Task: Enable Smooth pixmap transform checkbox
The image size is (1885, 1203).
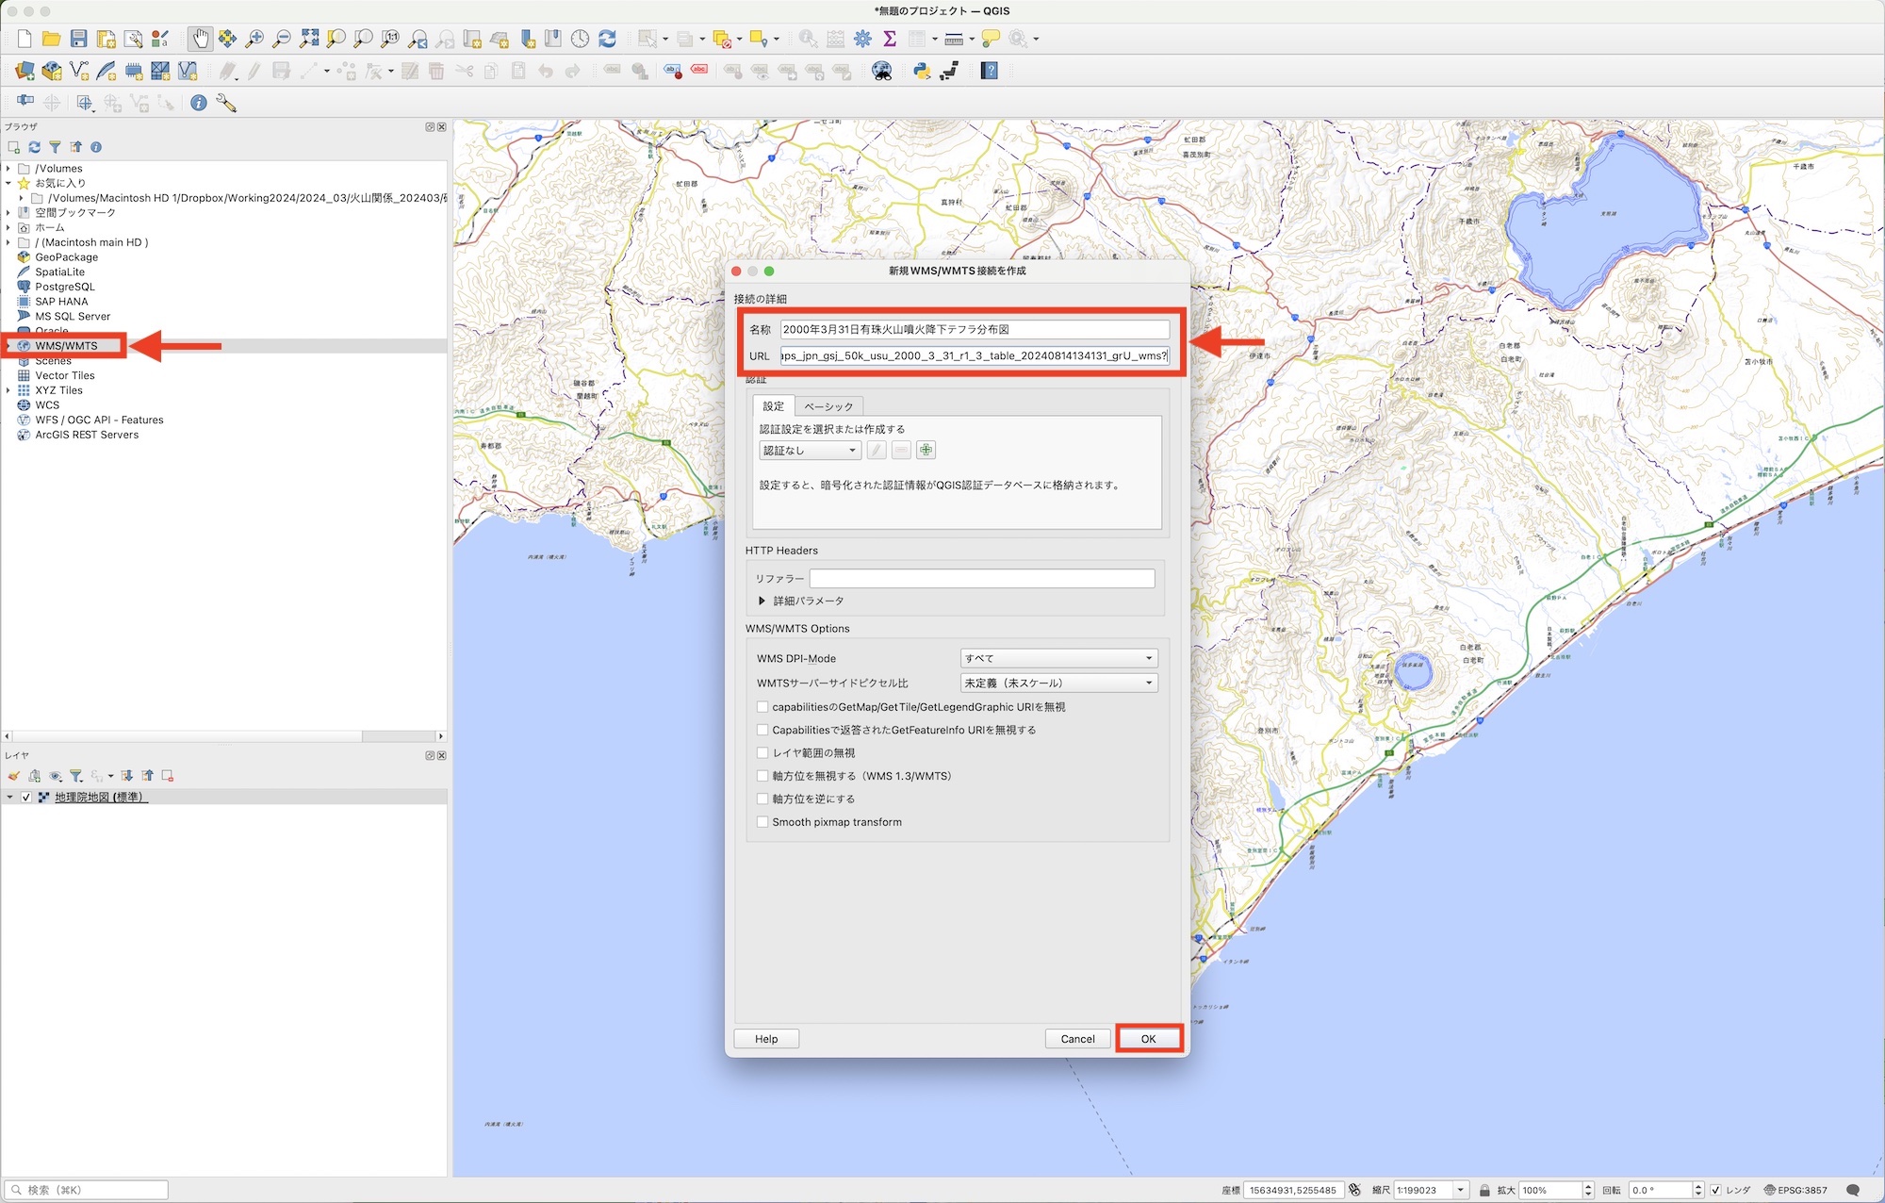Action: pos(762,822)
